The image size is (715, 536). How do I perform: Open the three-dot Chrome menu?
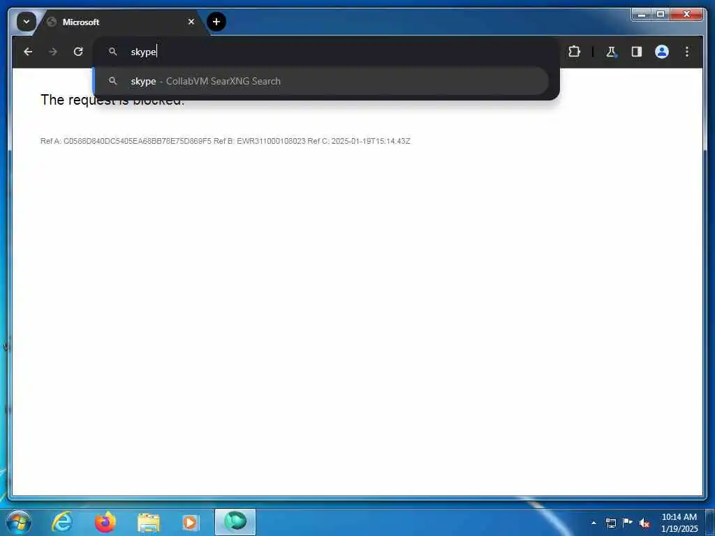tap(687, 52)
